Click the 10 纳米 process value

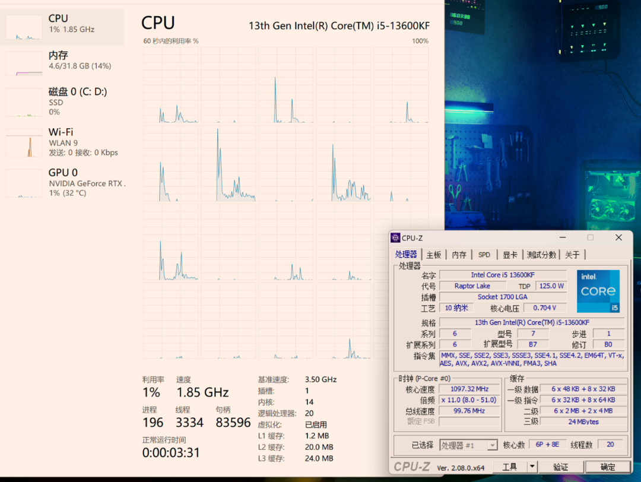coord(456,308)
